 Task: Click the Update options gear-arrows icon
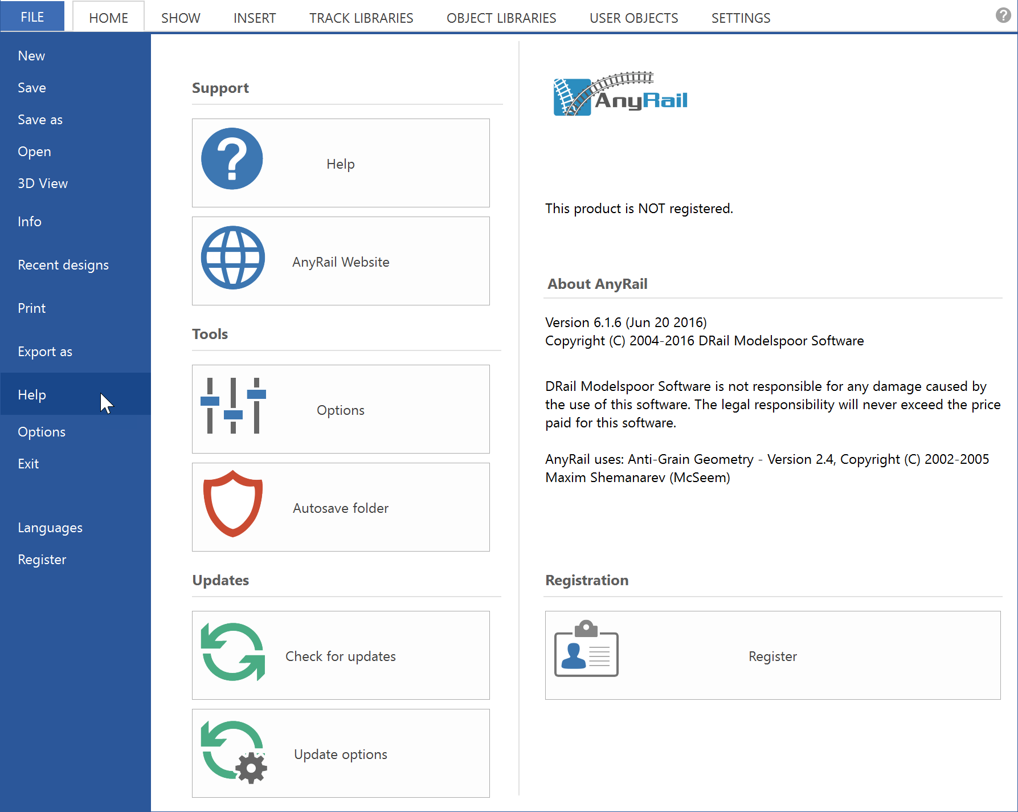pos(234,752)
